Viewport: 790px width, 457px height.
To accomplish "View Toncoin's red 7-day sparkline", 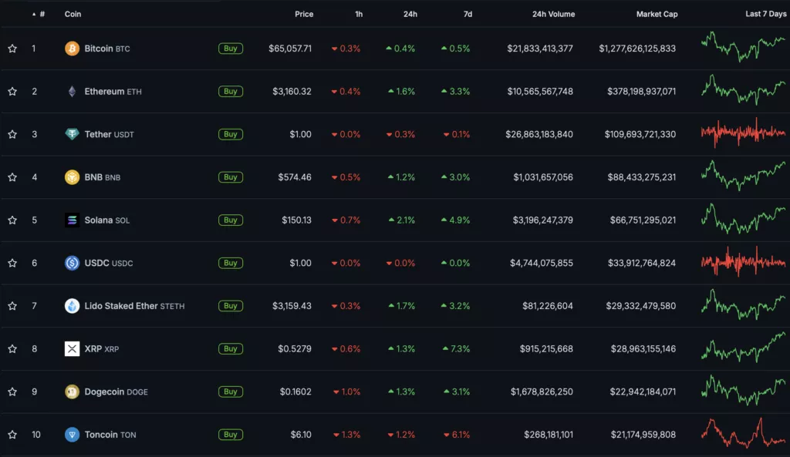I will tap(743, 433).
